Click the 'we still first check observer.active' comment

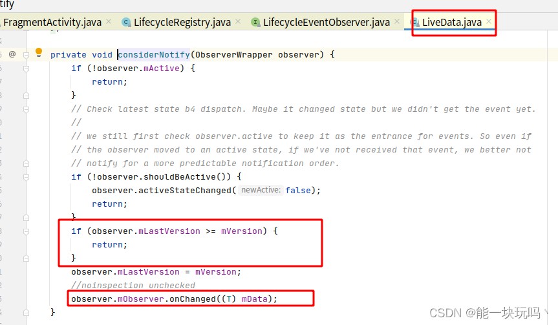point(301,136)
